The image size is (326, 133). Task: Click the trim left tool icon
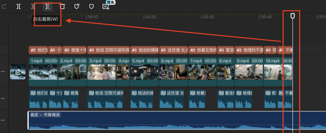click(x=33, y=6)
